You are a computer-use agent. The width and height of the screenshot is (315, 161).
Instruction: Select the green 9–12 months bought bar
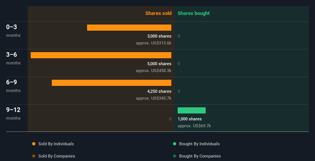[192, 110]
